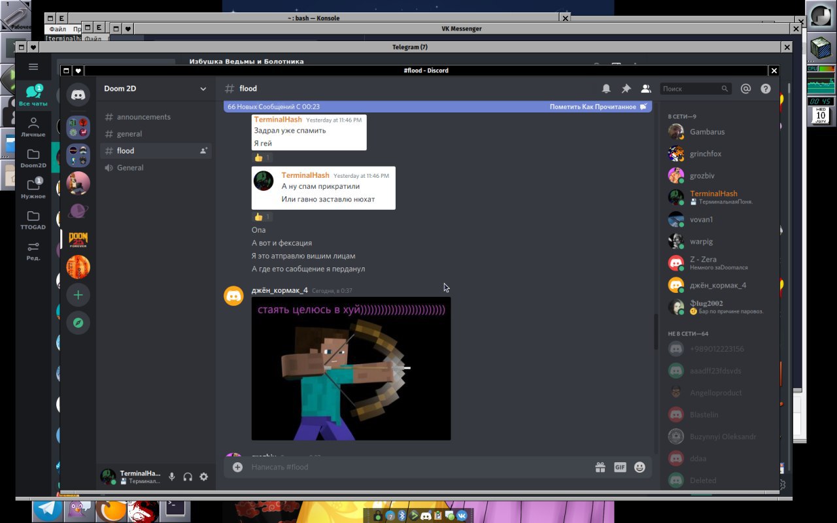Viewport: 837px width, 523px height.
Task: Open own user panel TerminalHash avatar
Action: point(108,477)
